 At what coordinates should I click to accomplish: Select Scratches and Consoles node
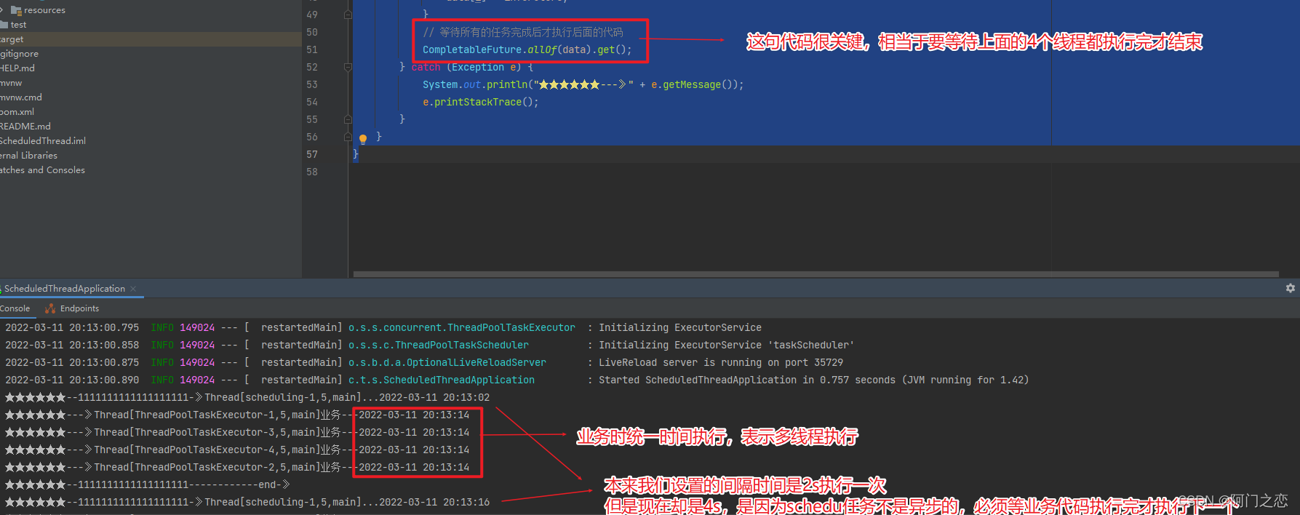(x=42, y=170)
